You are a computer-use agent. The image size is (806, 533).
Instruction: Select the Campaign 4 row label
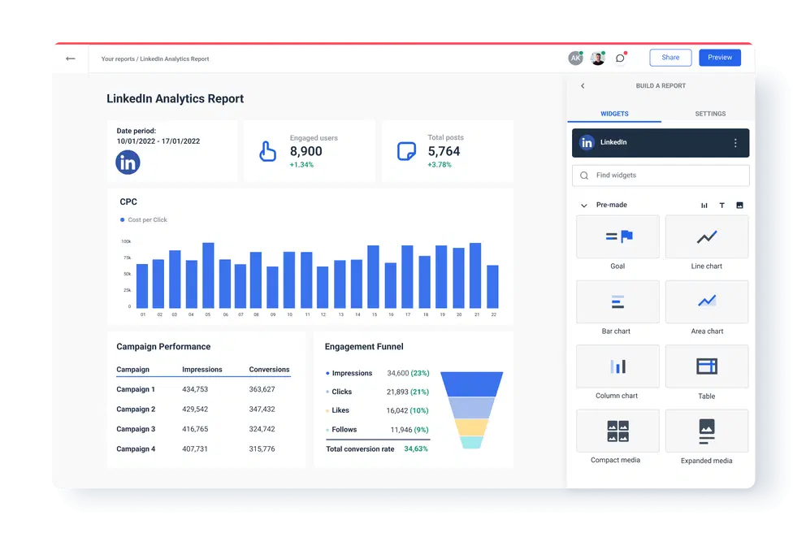[136, 449]
